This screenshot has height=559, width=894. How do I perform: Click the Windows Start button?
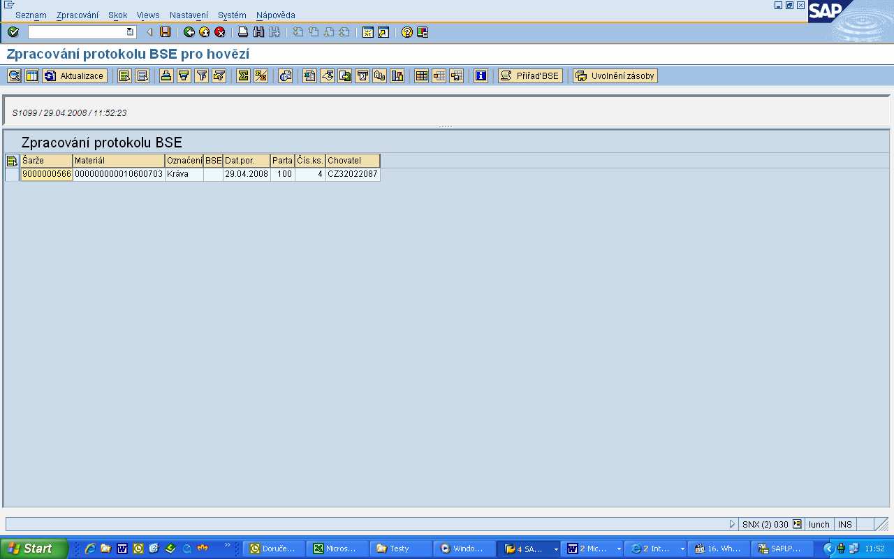tap(34, 549)
